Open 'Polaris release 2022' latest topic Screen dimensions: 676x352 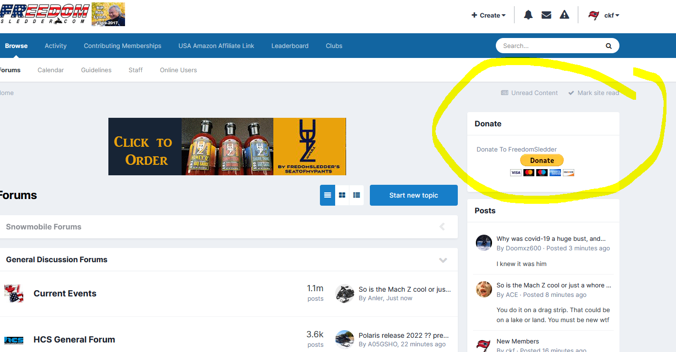coord(404,335)
